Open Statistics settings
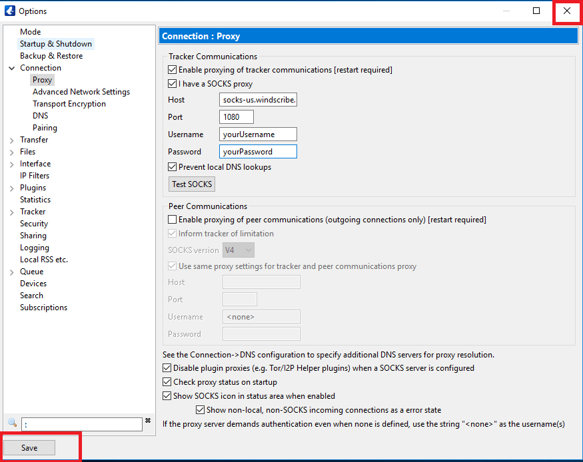Screen dimensions: 583x462 tap(35, 200)
